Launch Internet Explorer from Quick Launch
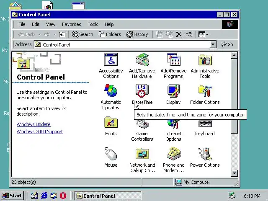The height and width of the screenshot is (201, 268). (44, 196)
